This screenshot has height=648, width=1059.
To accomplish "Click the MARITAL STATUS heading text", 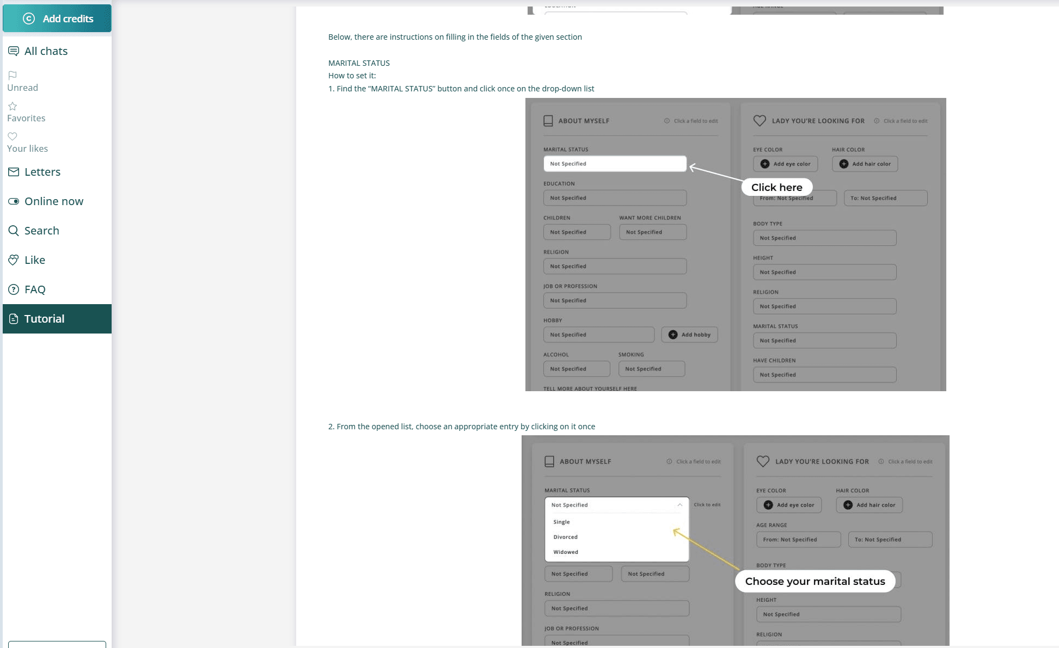I will tap(359, 63).
